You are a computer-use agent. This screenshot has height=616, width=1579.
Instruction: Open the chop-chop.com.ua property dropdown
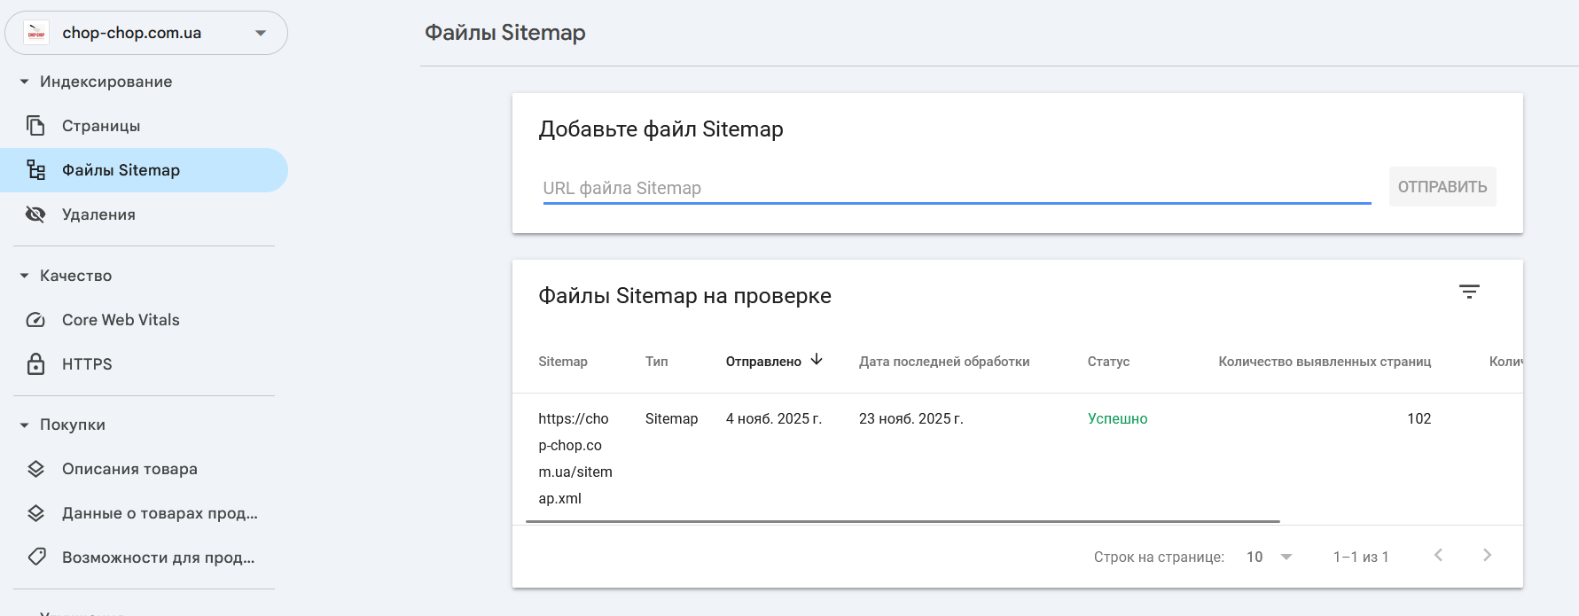point(261,33)
